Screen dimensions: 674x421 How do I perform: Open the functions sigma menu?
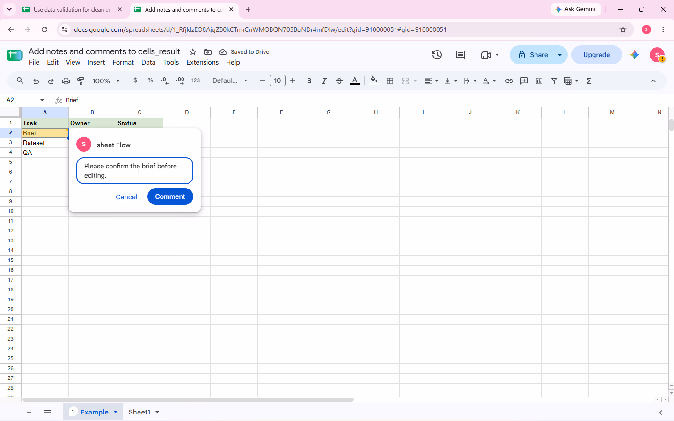(x=589, y=81)
